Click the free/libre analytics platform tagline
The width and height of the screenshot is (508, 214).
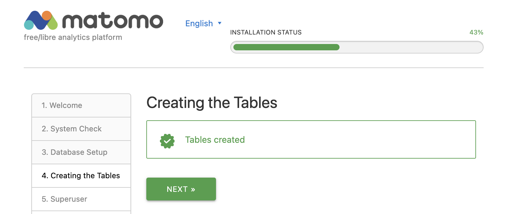point(73,37)
